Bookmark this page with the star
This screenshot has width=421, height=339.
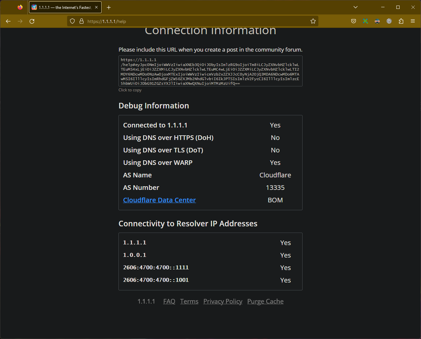pyautogui.click(x=313, y=21)
